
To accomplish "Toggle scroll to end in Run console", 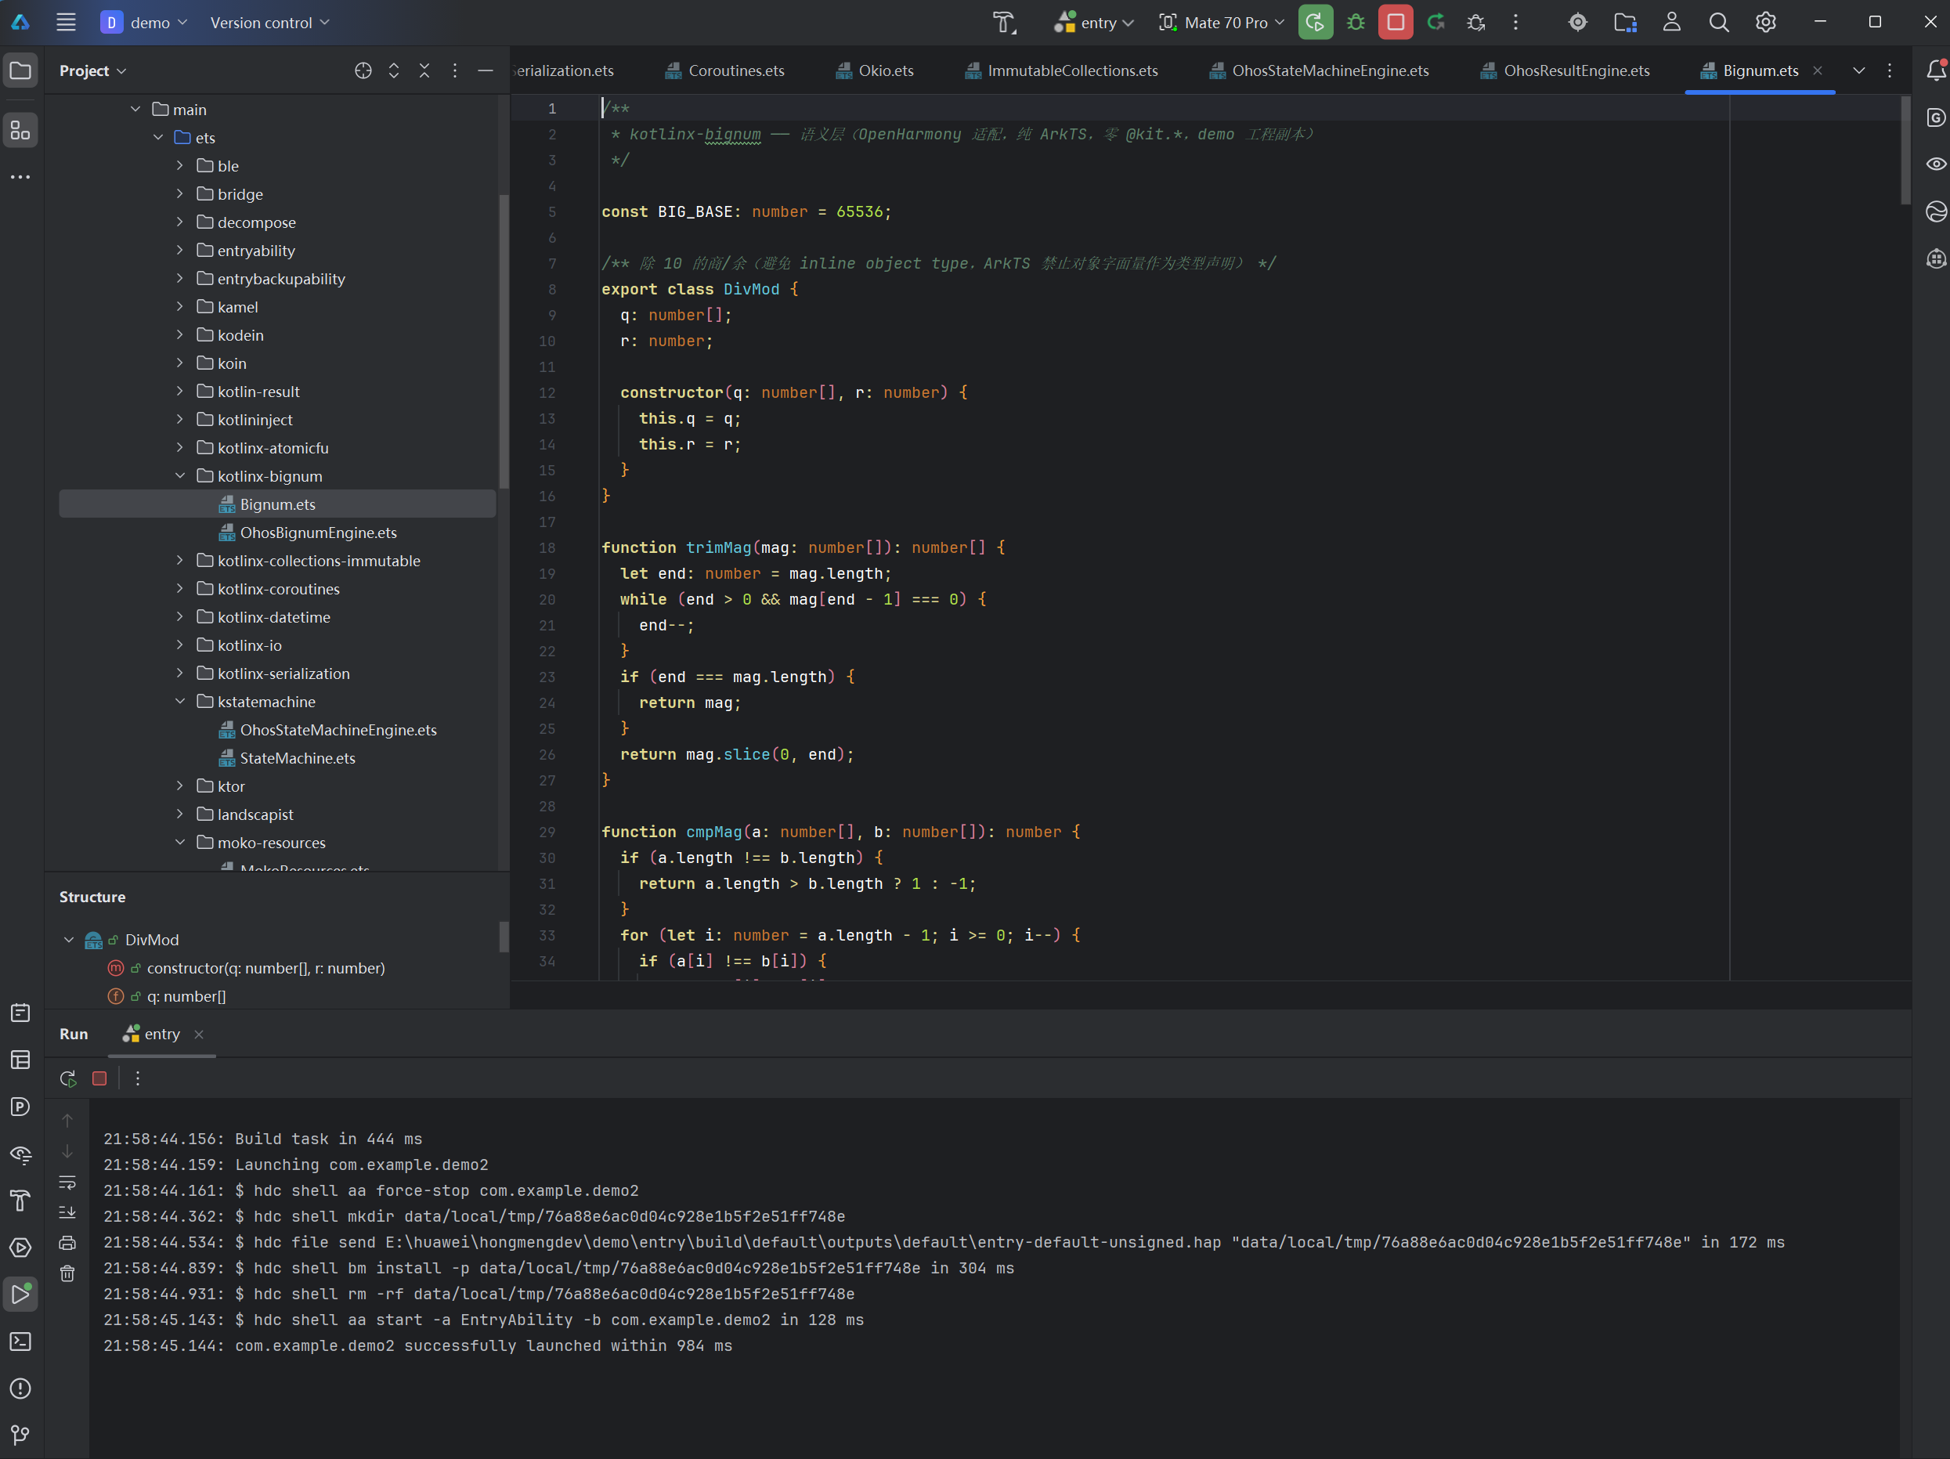I will click(x=68, y=1213).
